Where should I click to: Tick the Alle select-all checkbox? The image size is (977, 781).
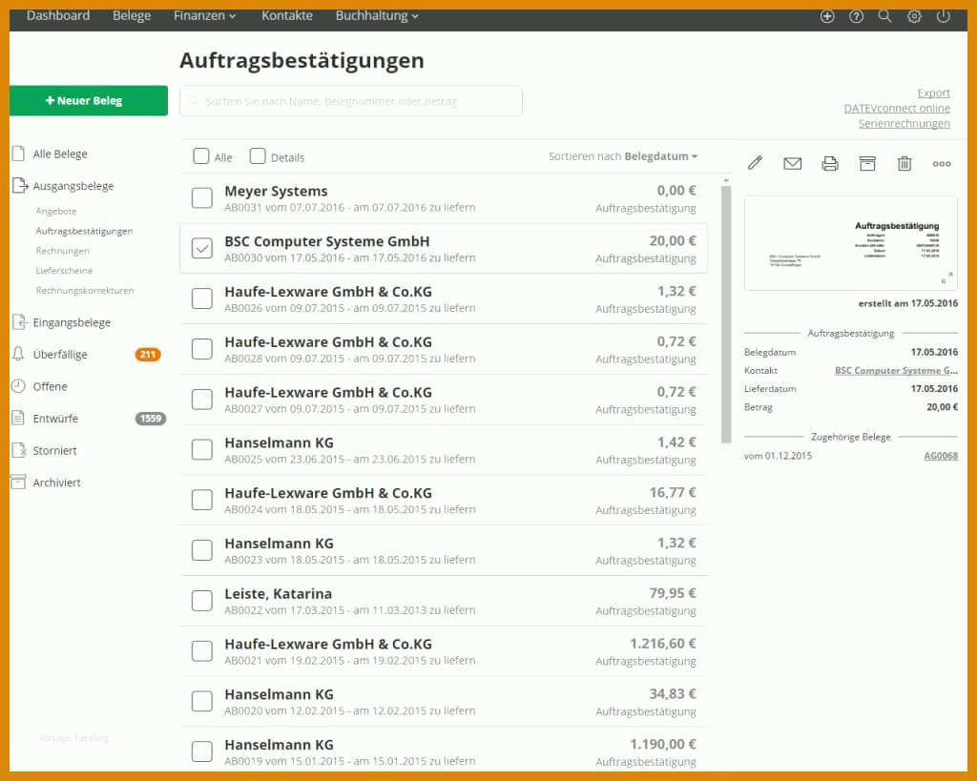click(x=200, y=155)
